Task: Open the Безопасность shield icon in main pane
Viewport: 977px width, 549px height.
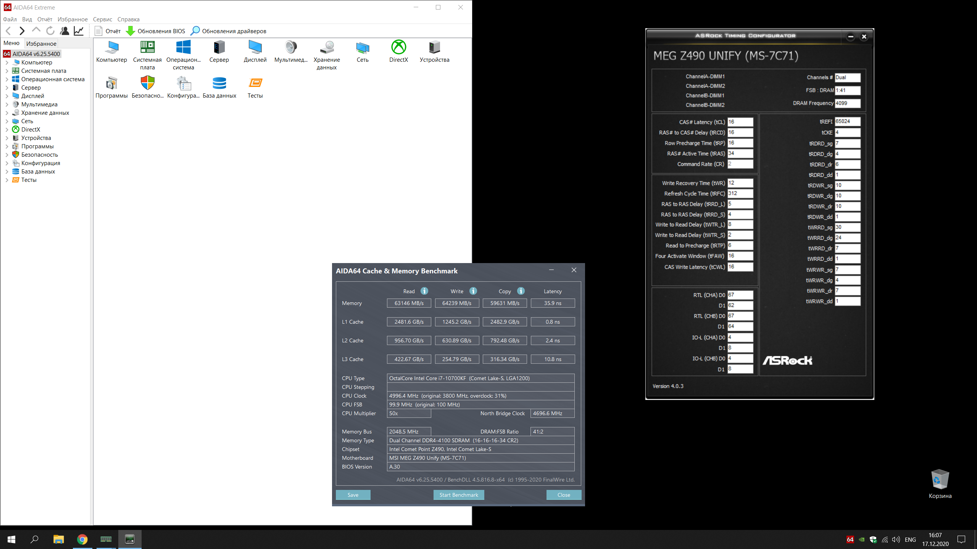Action: [147, 83]
